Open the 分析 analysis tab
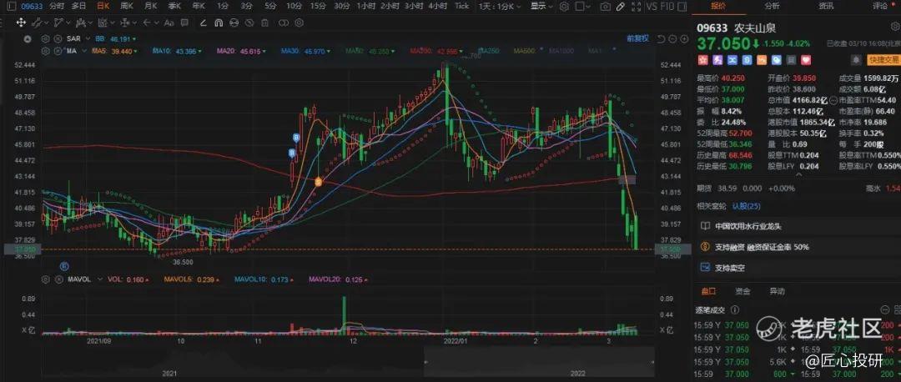Screen dimensions: 901x382 pyautogui.click(x=772, y=6)
